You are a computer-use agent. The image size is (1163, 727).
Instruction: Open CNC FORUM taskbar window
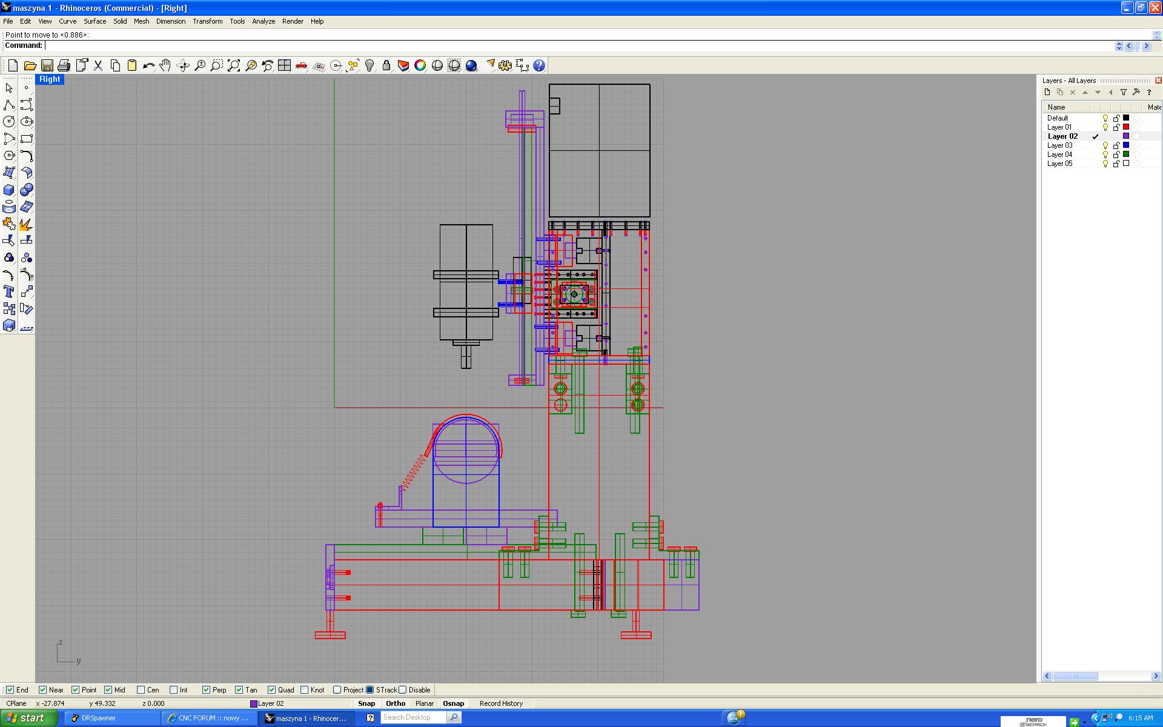(x=209, y=718)
